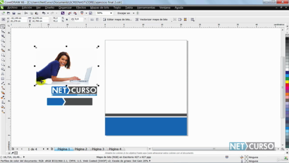The width and height of the screenshot is (289, 163).
Task: Click the Export icon
Action: [75, 13]
